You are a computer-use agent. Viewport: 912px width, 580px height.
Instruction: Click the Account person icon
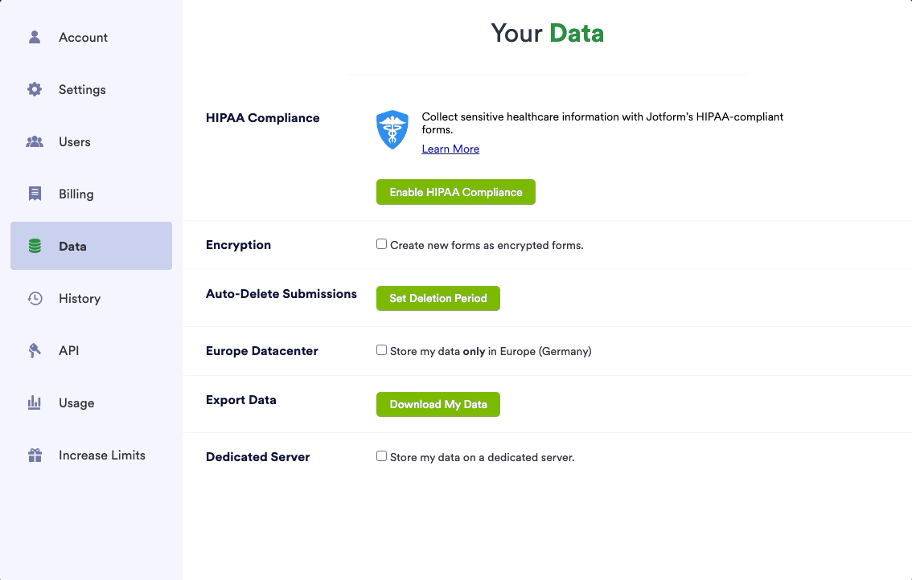[35, 37]
